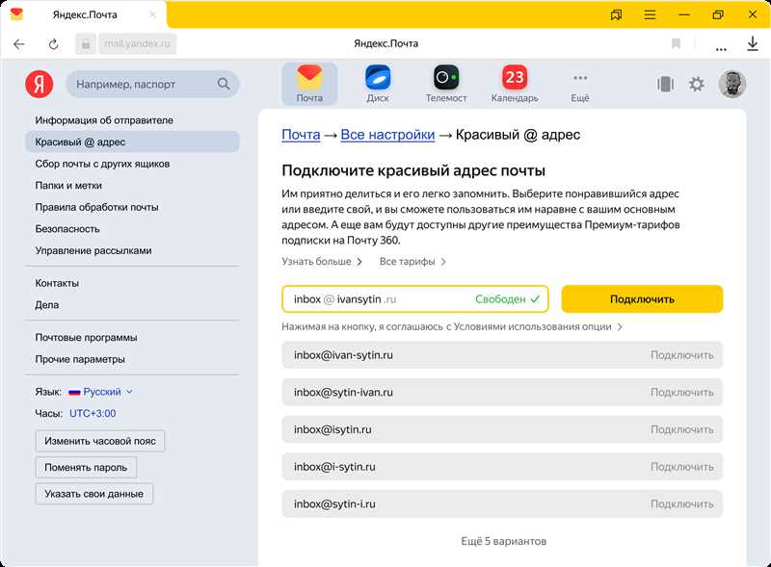Open the browser three-dots menu

[721, 49]
